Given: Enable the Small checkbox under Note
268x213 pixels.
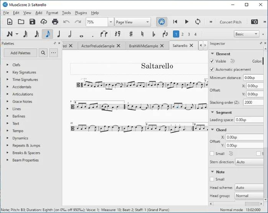Looking at the screenshot, I should [x=212, y=179].
